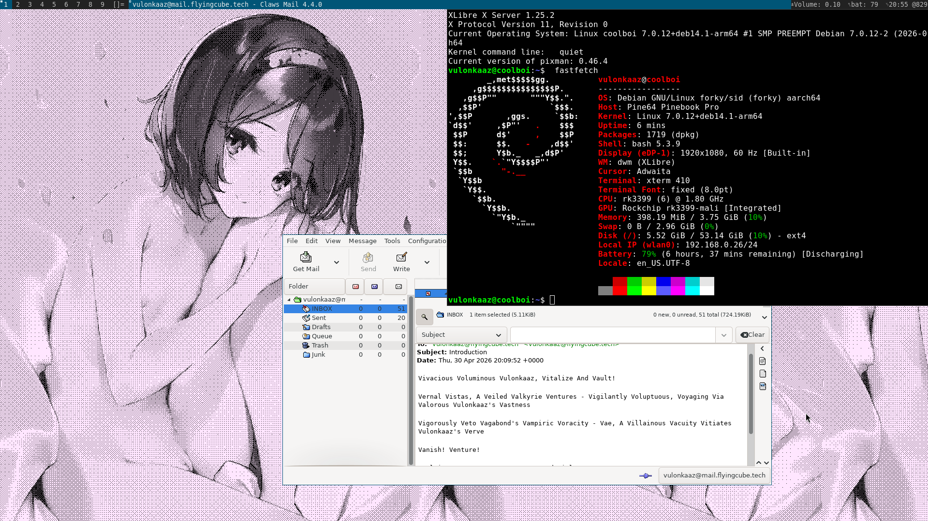Click the battery indicator in status bar
The image size is (928, 521).
click(864, 4)
